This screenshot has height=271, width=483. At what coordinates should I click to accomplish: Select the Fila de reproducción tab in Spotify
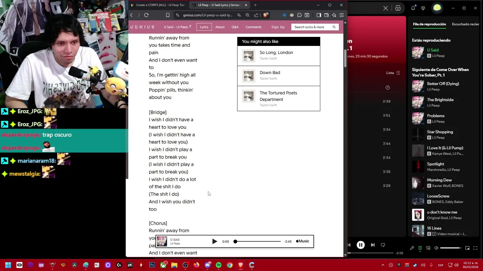coord(429,24)
